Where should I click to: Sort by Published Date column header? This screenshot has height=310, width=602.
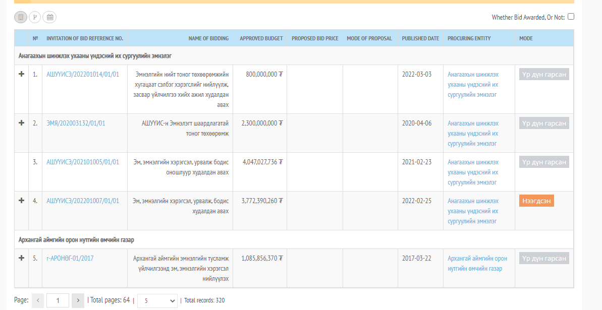tap(420, 38)
